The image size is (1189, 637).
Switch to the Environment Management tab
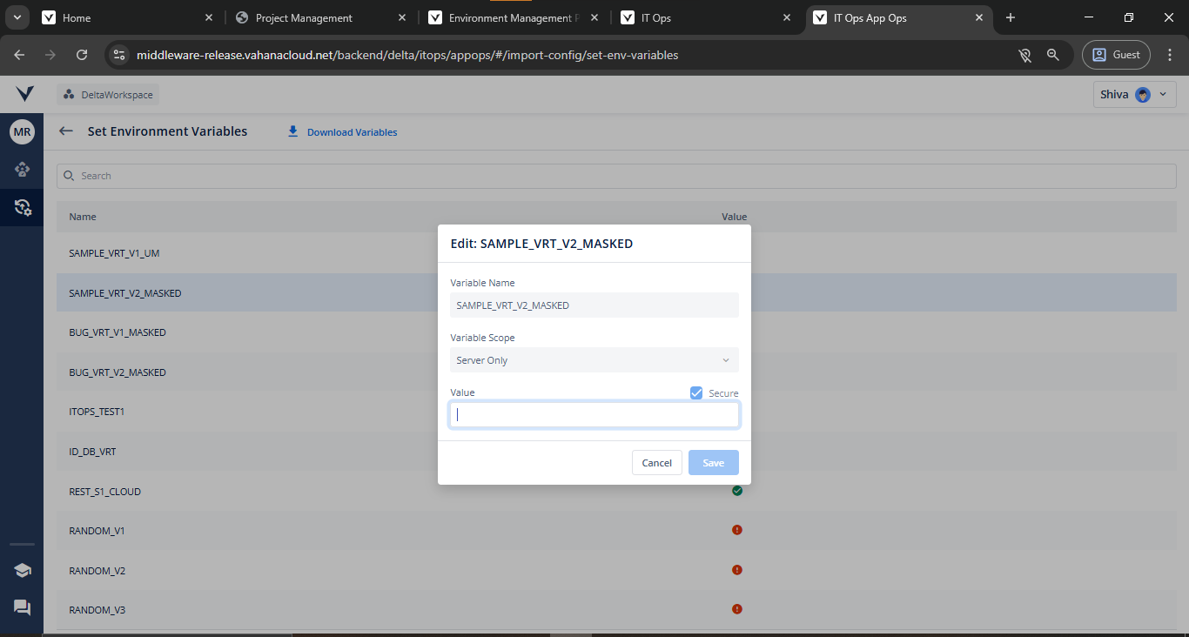tap(514, 17)
